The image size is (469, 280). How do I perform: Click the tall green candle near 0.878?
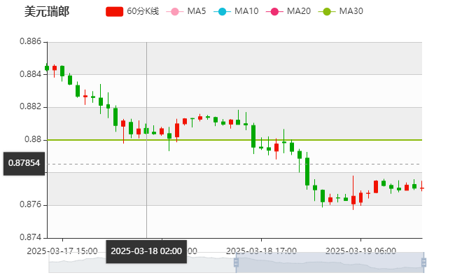coord(307,172)
